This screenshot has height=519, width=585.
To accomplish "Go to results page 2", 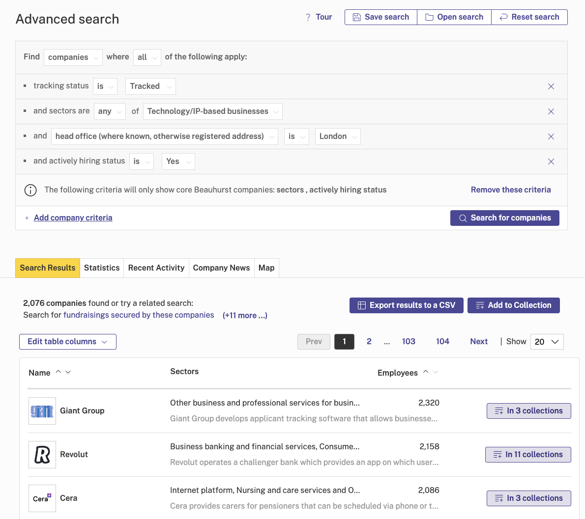I will pyautogui.click(x=369, y=342).
